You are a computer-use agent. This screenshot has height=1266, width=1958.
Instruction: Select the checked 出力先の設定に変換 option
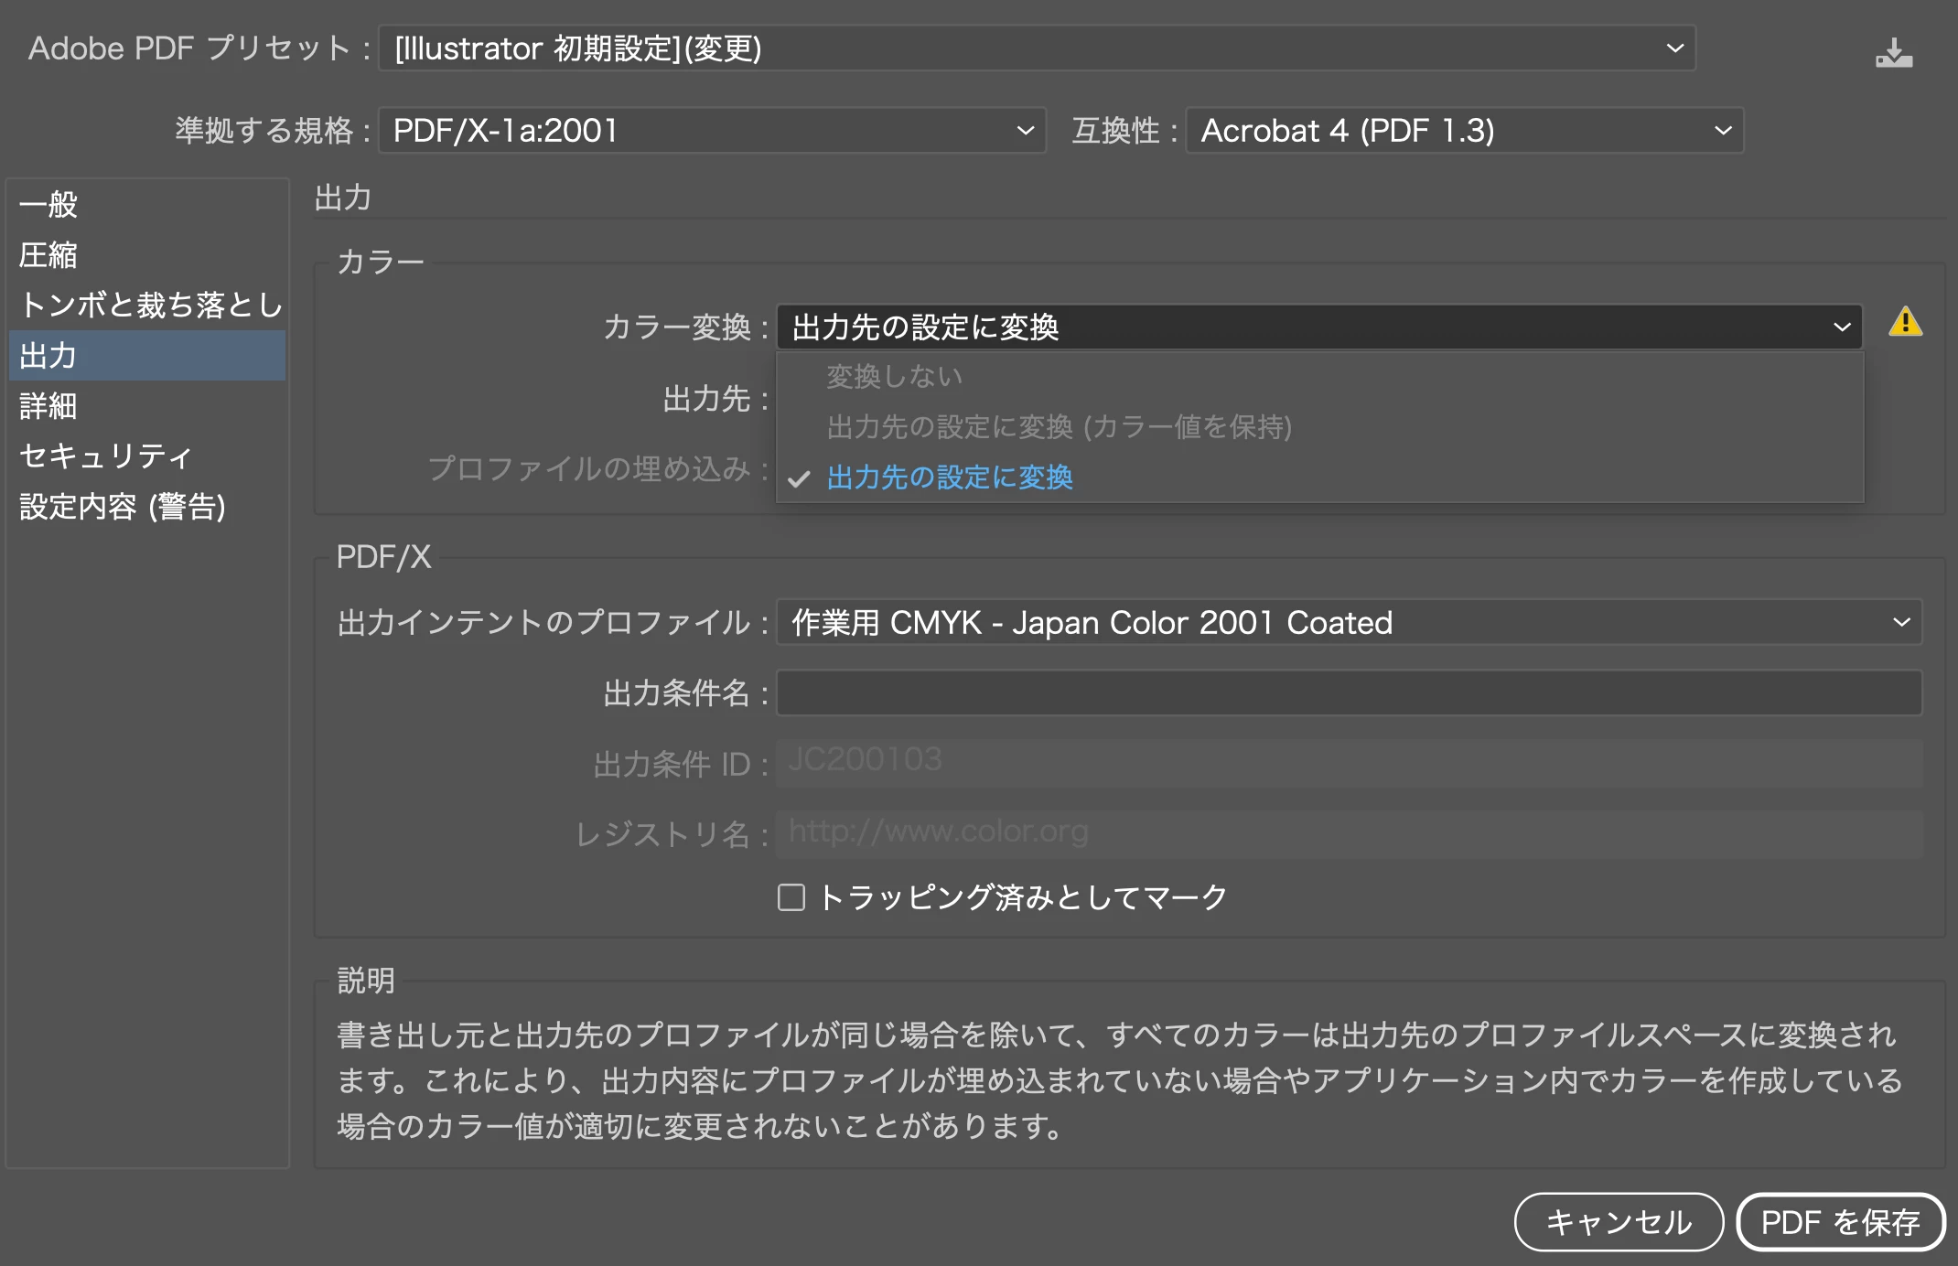tap(949, 477)
